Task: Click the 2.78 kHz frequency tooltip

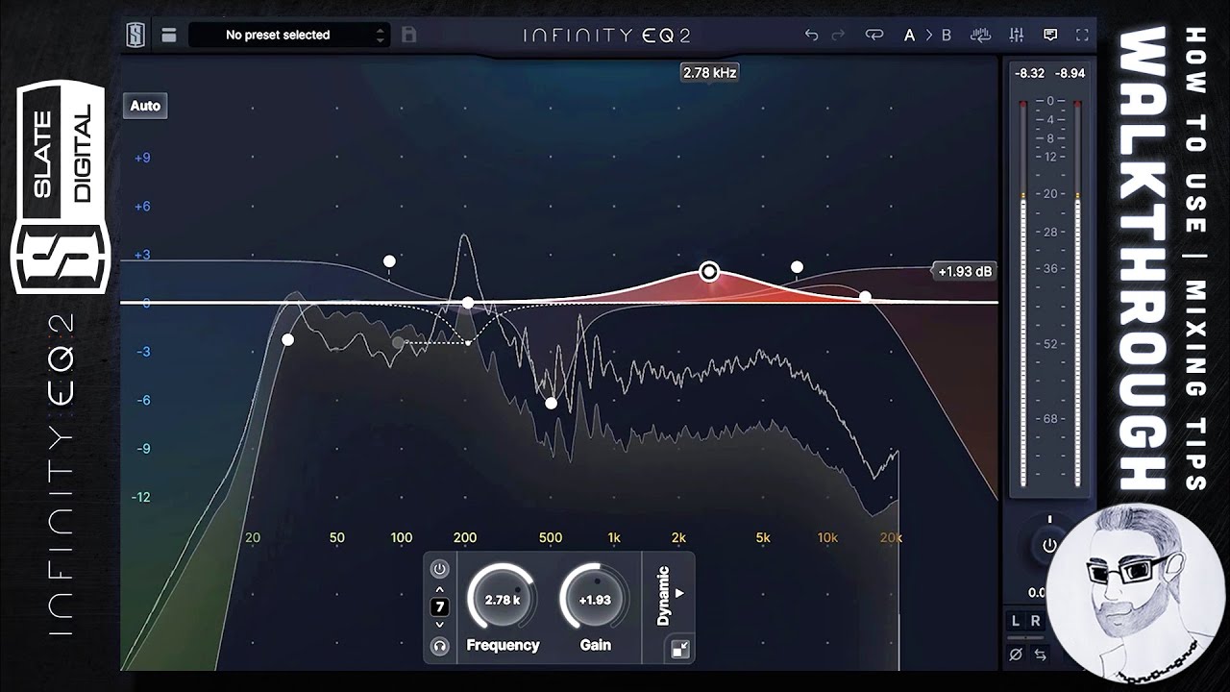Action: tap(710, 72)
